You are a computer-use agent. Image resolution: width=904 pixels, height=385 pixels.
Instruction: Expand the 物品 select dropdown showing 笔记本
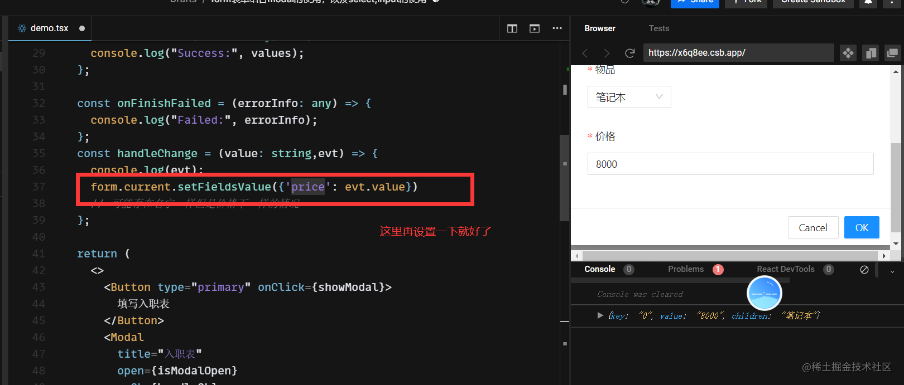(x=629, y=97)
